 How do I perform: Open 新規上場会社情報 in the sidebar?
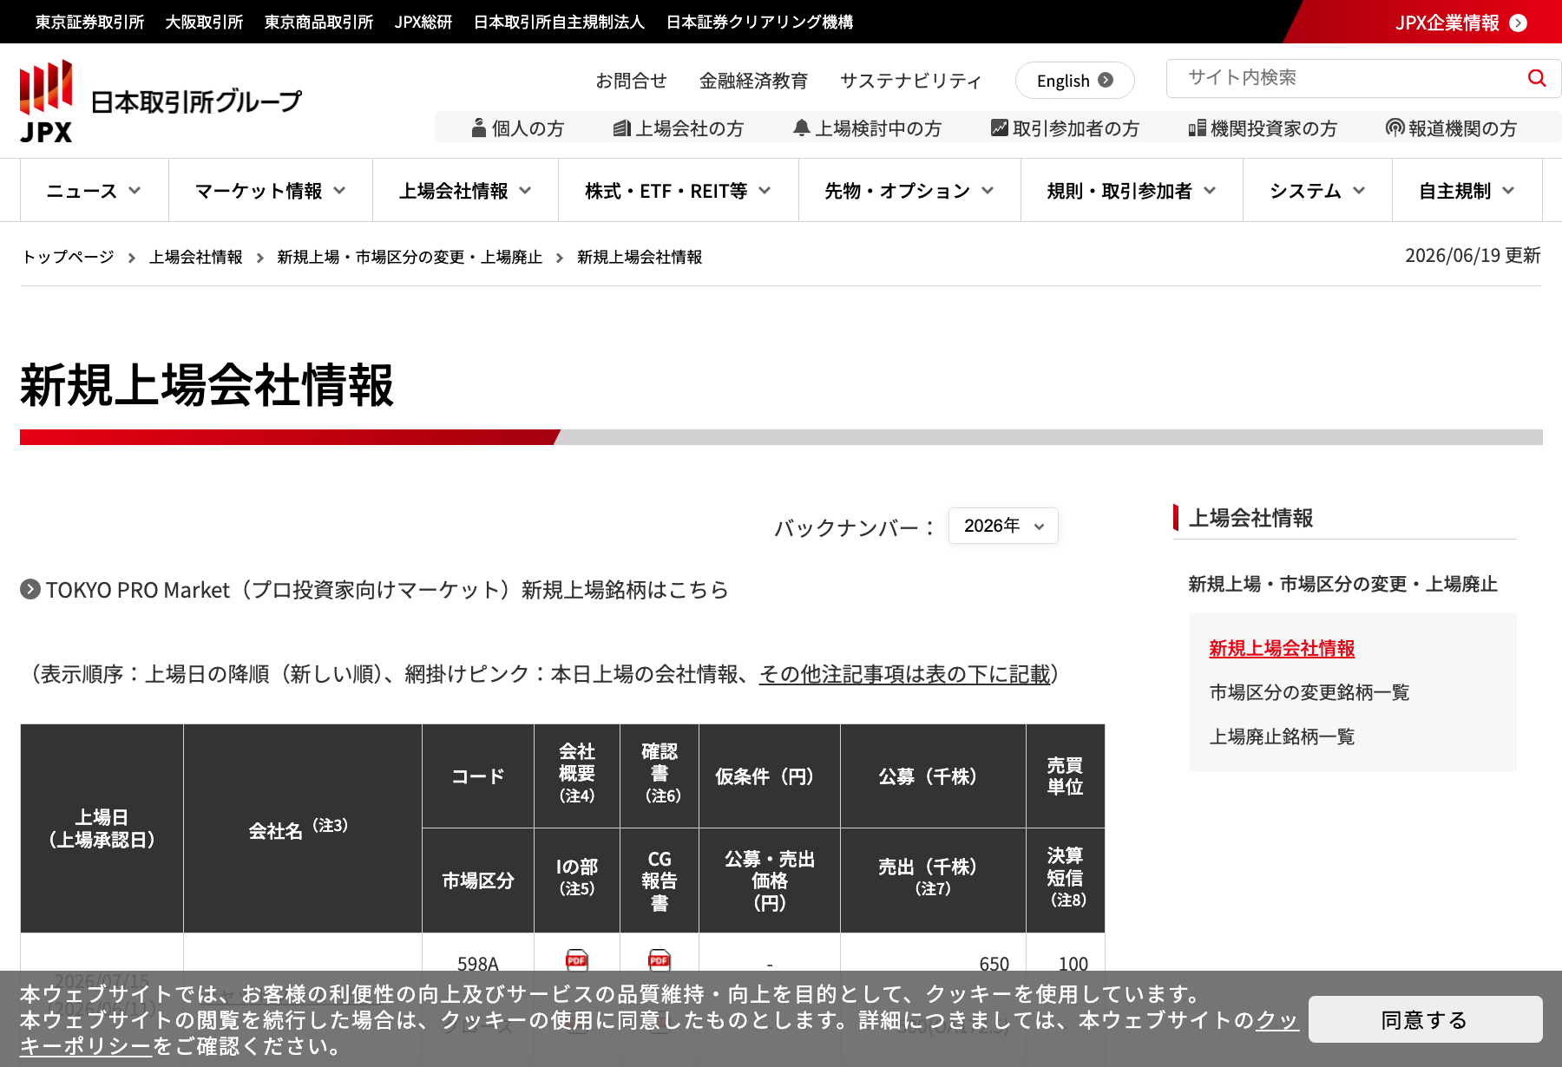(1282, 648)
